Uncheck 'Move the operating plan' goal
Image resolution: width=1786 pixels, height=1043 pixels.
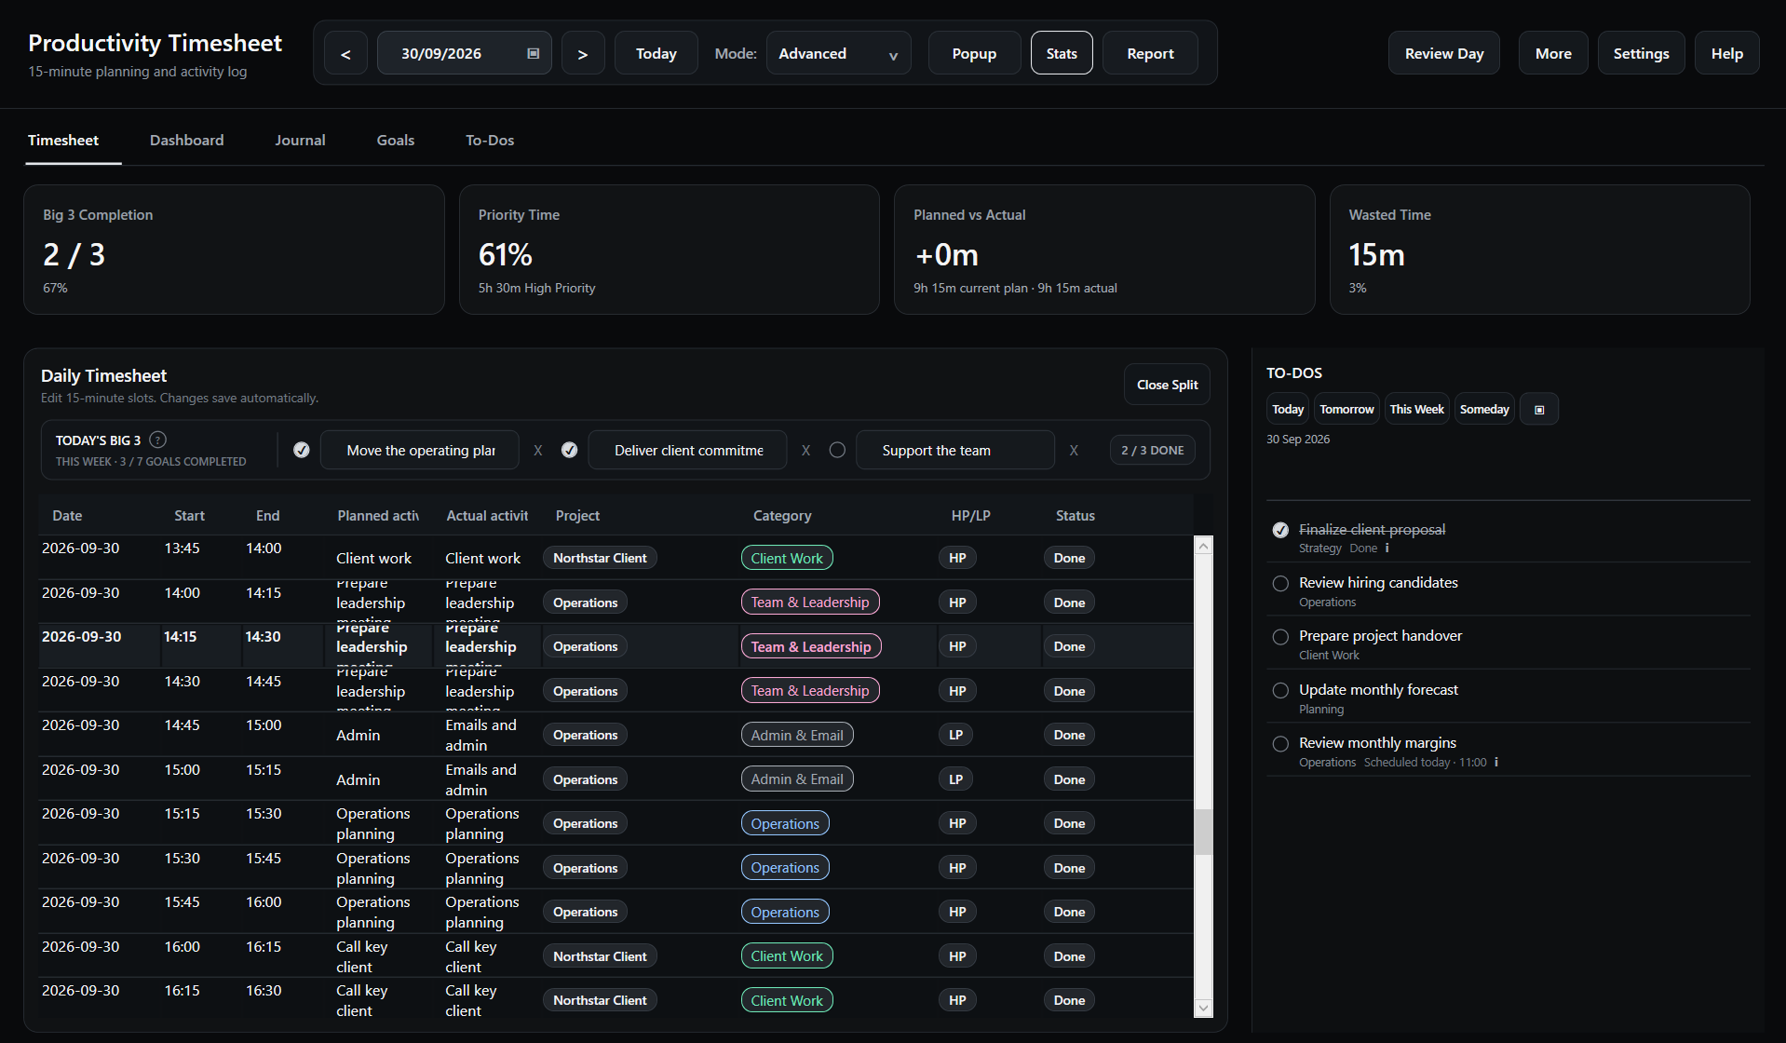click(302, 450)
